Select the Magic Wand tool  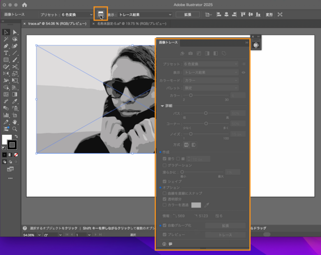pyautogui.click(x=6, y=39)
